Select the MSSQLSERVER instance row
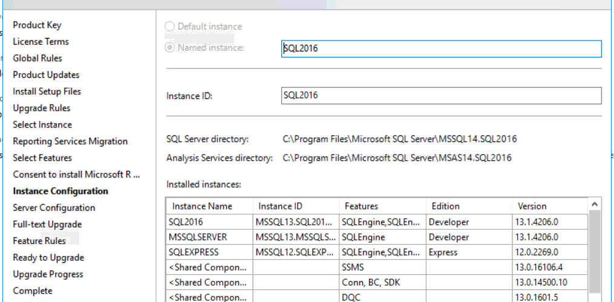 point(198,237)
